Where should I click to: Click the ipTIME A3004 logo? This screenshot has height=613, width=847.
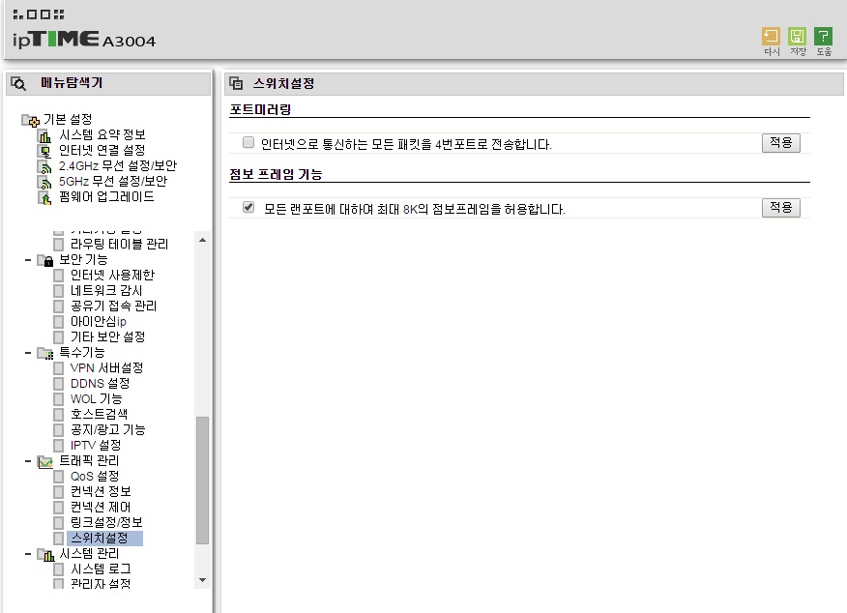pyautogui.click(x=84, y=40)
